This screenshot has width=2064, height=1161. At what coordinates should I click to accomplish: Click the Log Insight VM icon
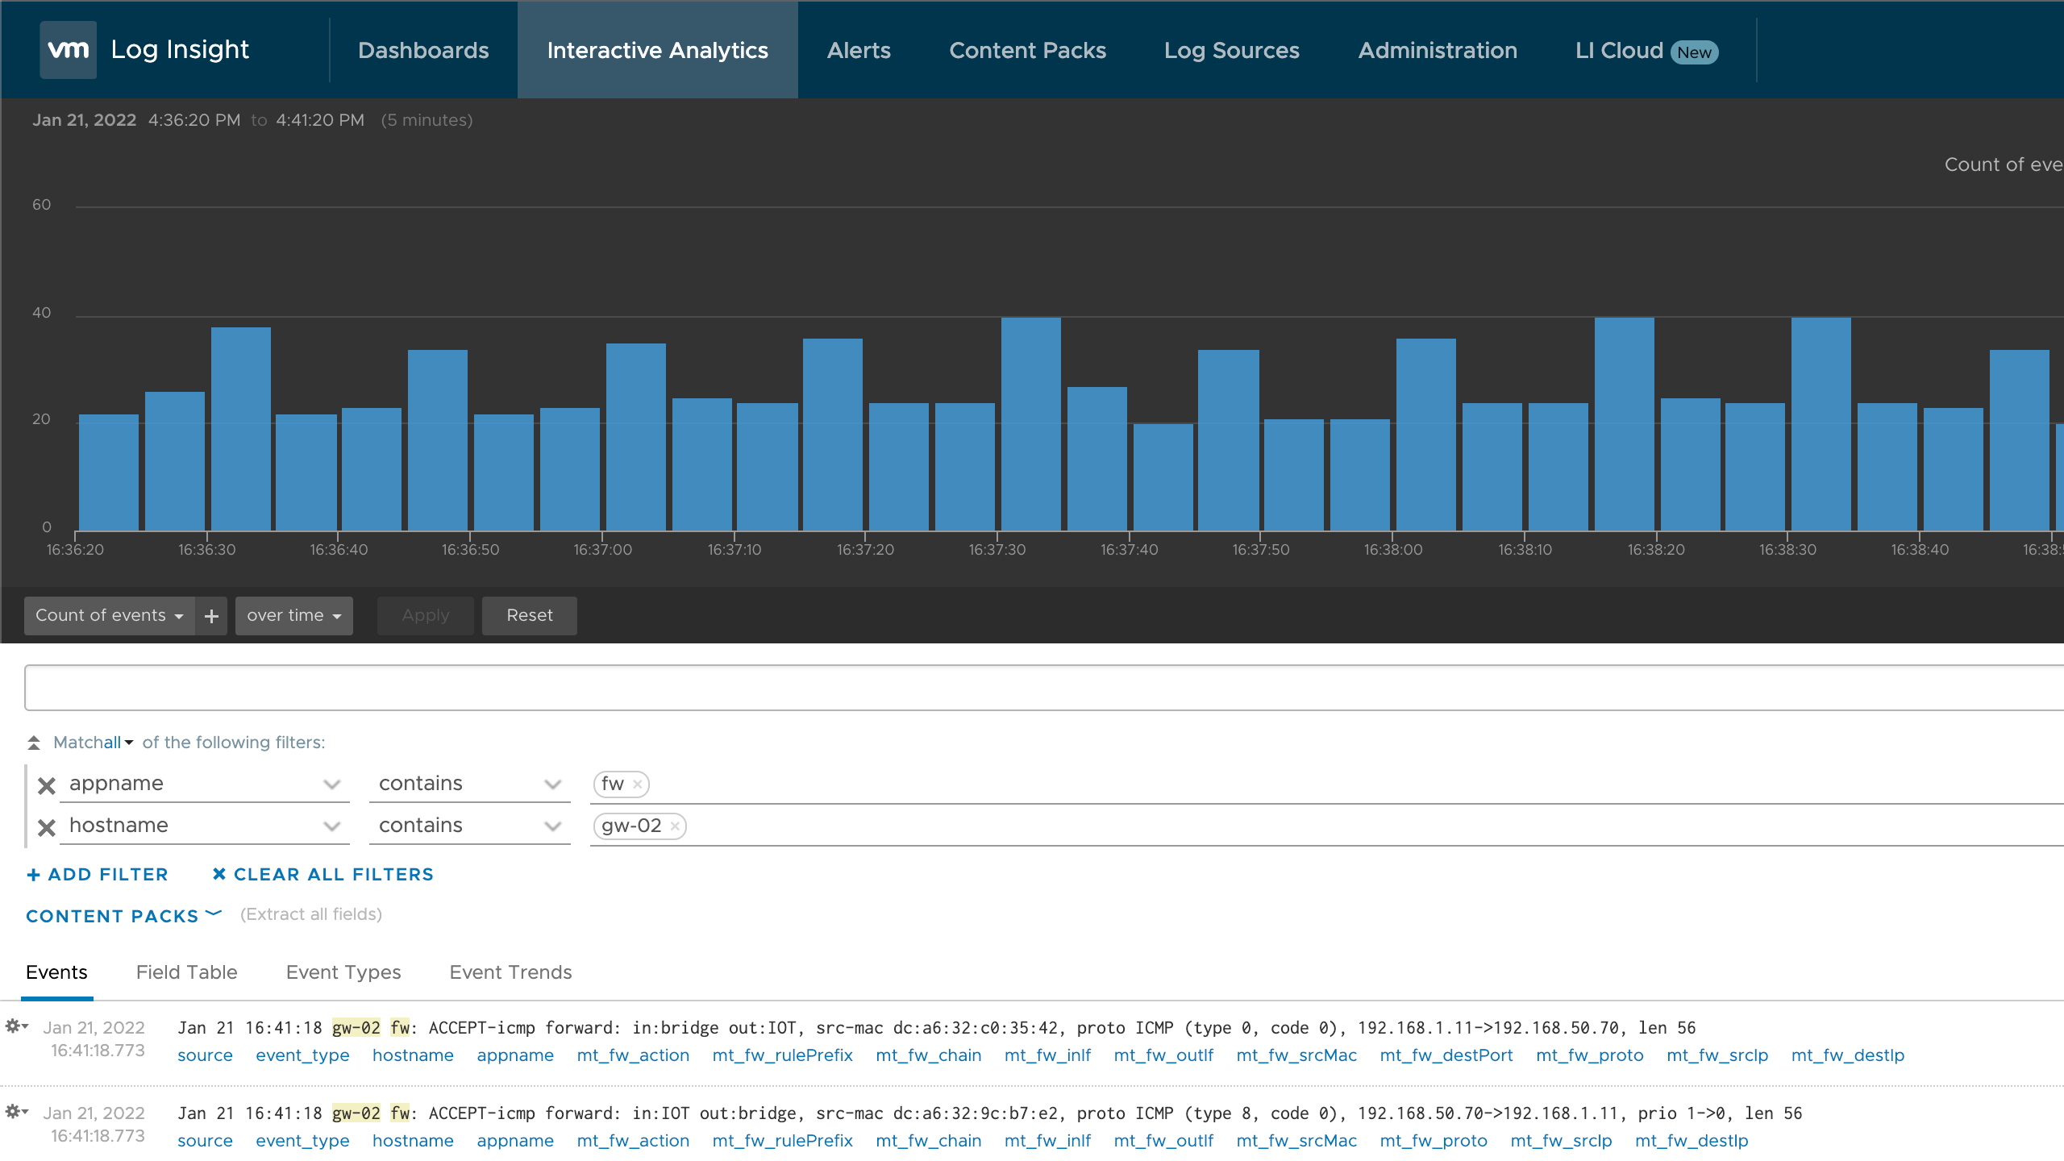coord(67,48)
